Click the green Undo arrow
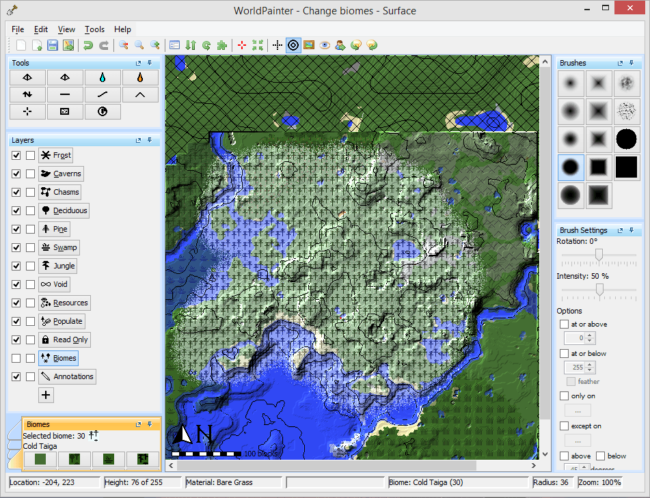This screenshot has height=498, width=650. click(x=88, y=45)
